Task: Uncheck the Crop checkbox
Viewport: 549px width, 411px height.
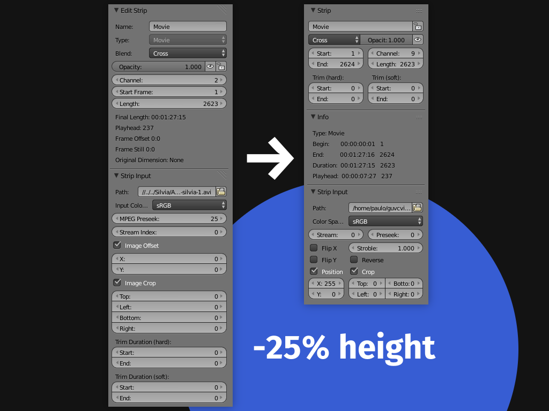Action: tap(354, 271)
